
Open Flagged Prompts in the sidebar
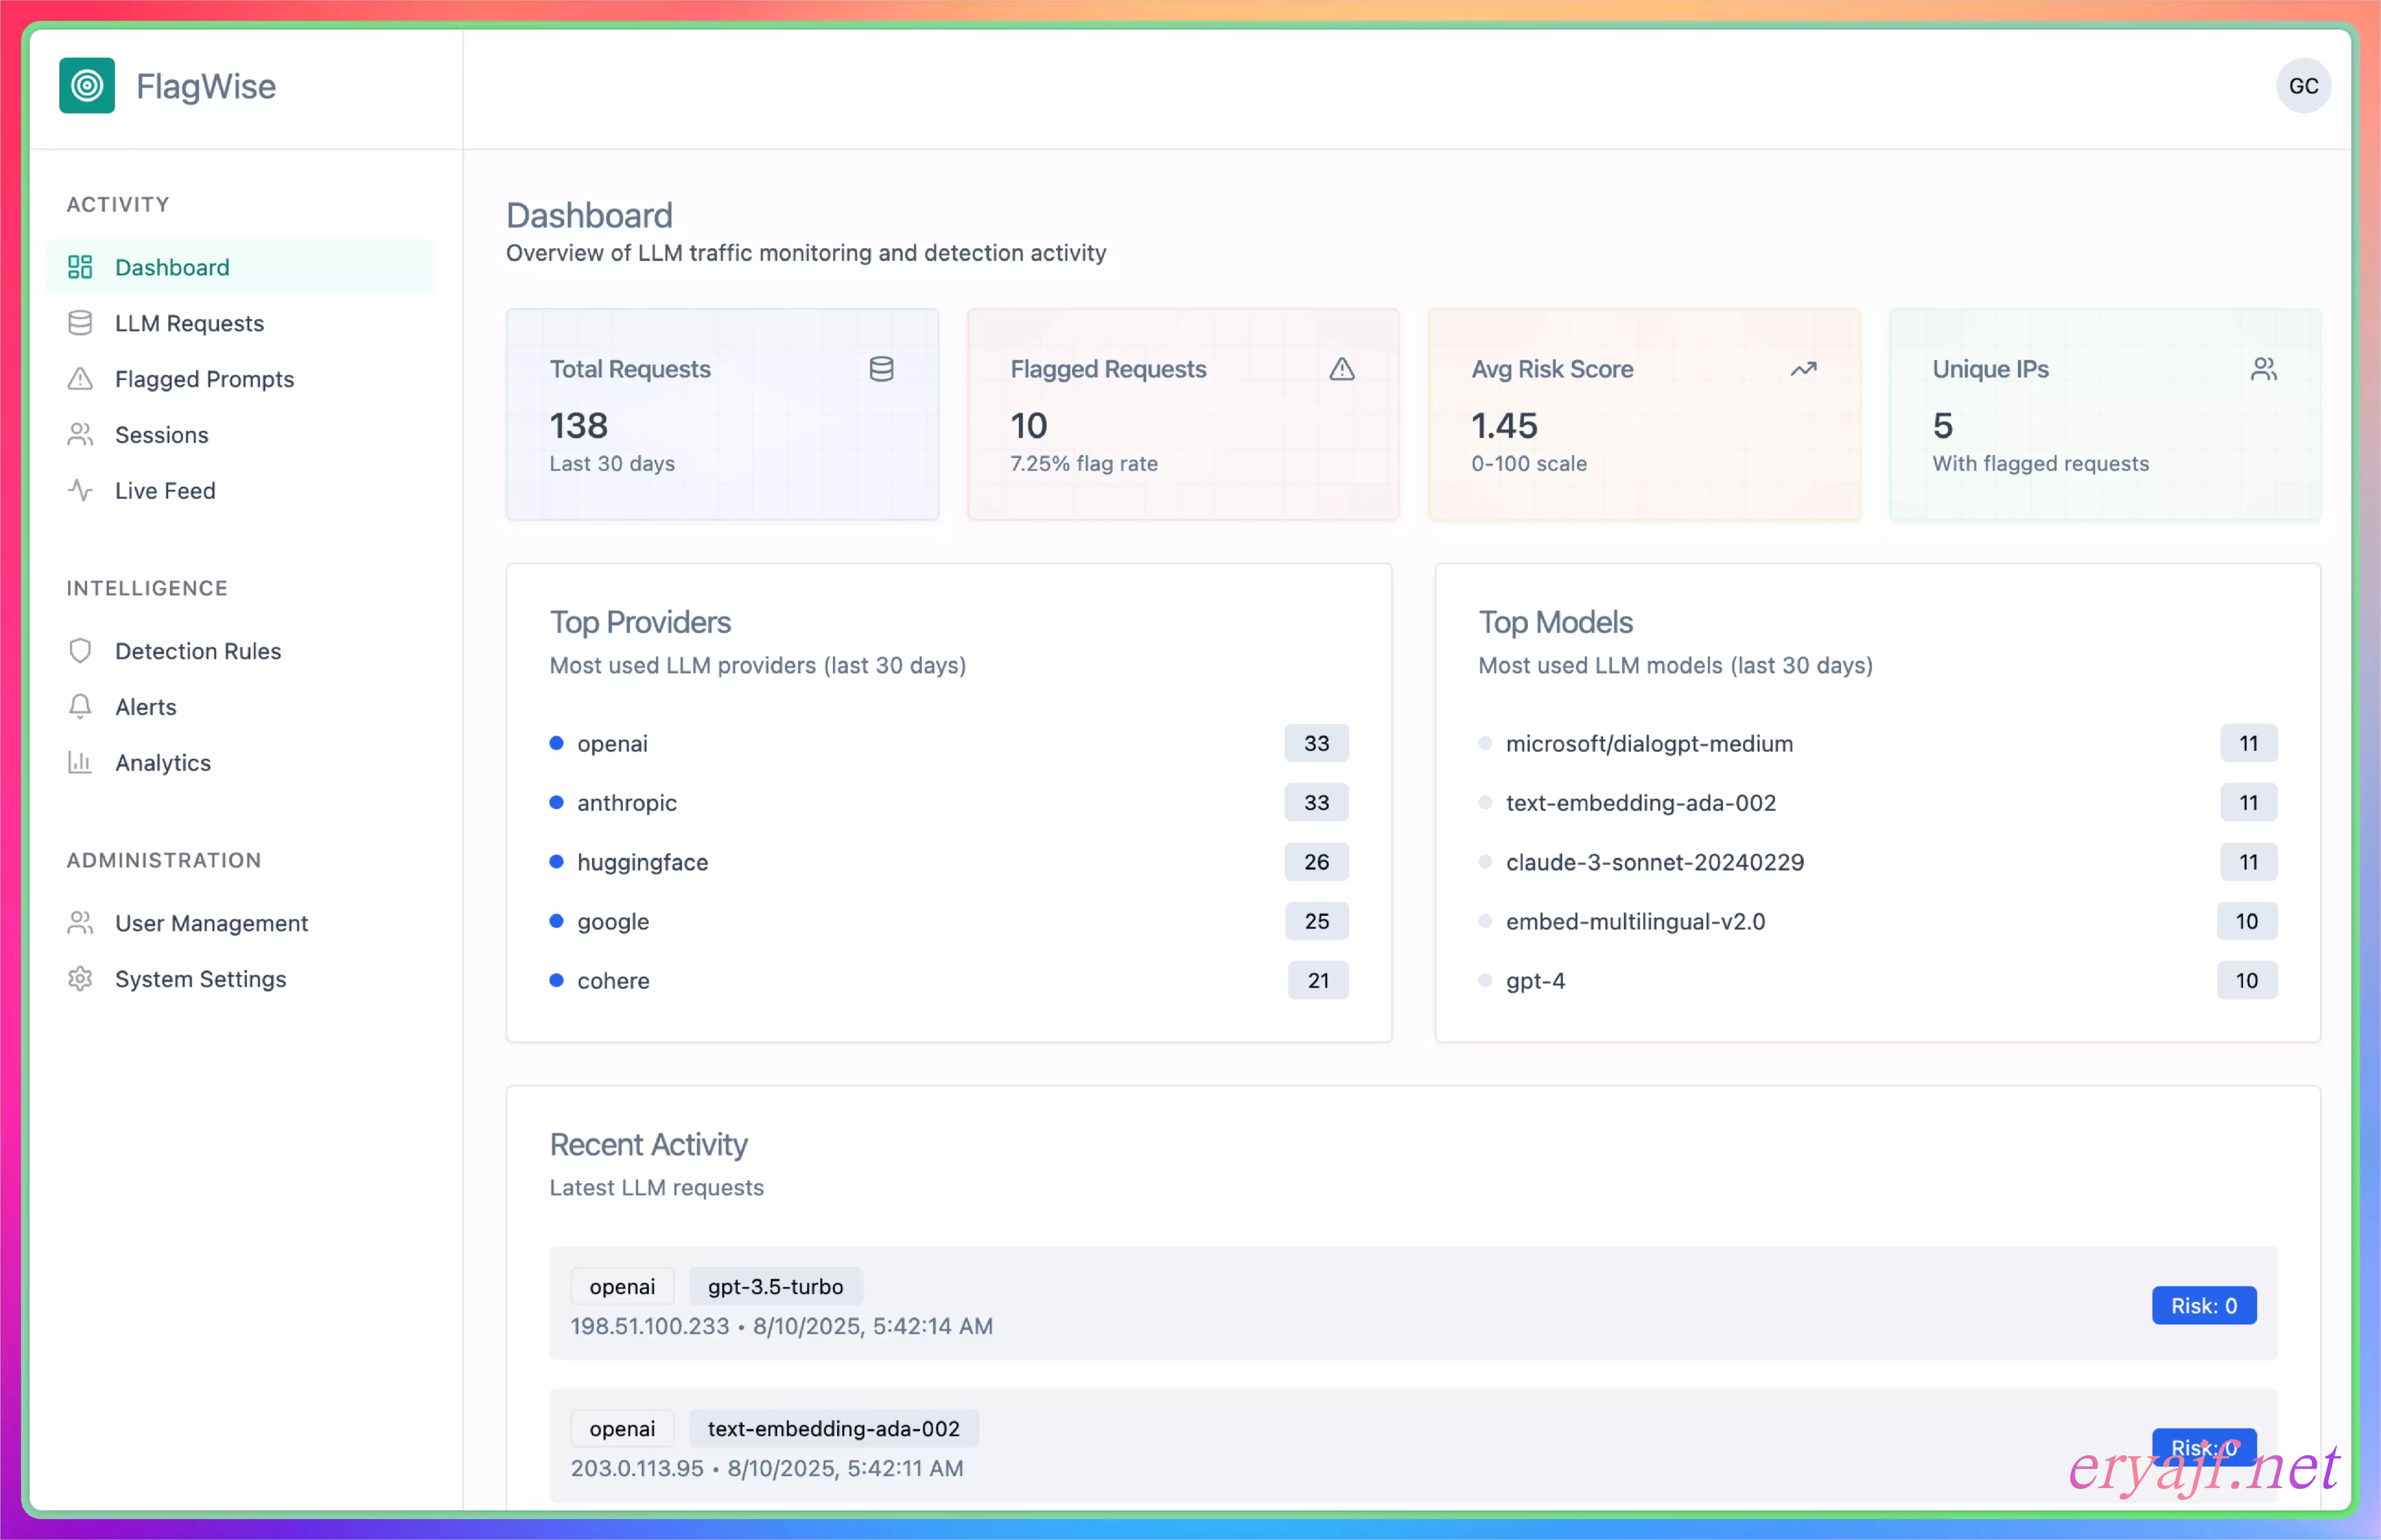click(x=240, y=379)
